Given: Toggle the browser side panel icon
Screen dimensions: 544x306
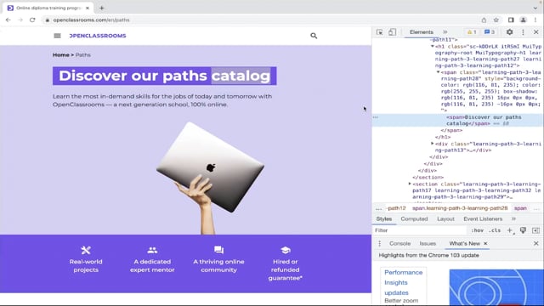Looking at the screenshot, I should coord(511,20).
